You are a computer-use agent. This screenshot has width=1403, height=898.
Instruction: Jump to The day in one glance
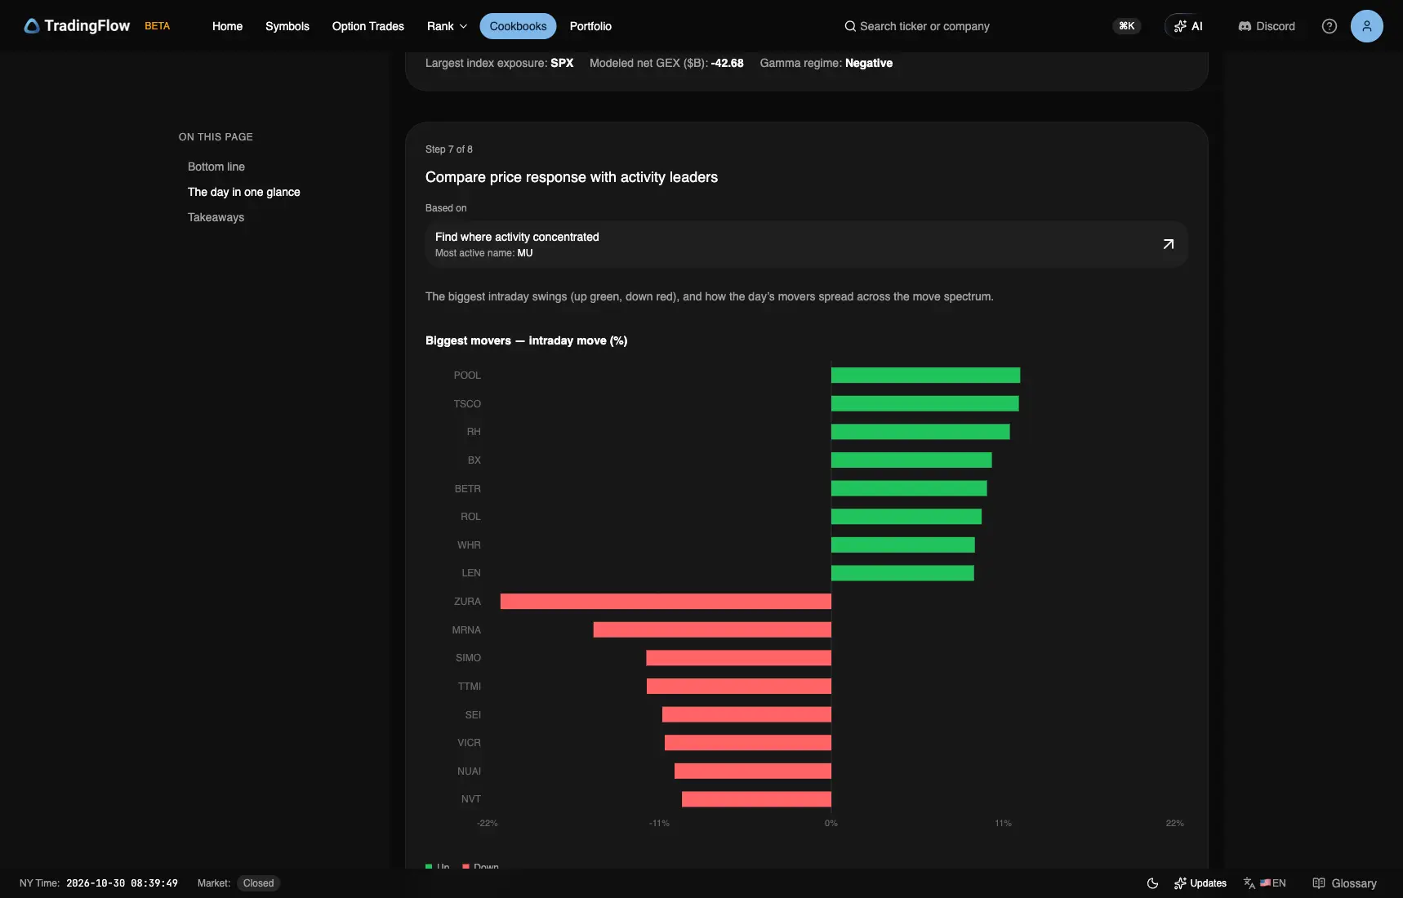[244, 192]
